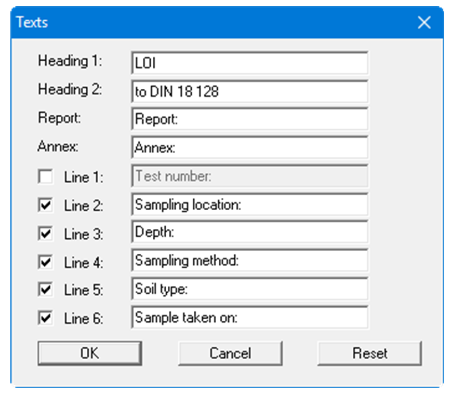Click the Reset button
451x396 pixels.
click(x=369, y=353)
